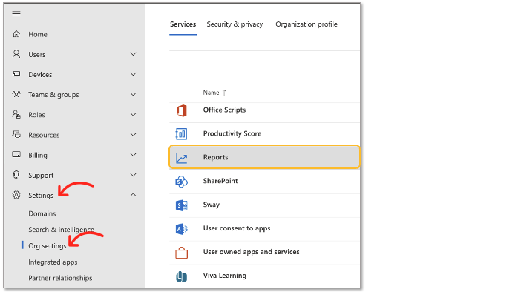Click the Devices monitor icon

(16, 74)
